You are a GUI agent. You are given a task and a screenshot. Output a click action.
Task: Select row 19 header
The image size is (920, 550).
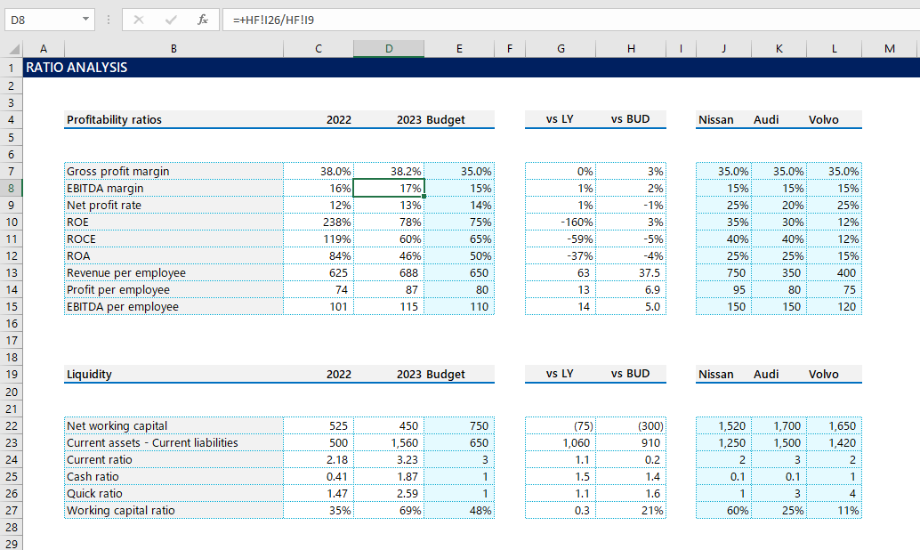point(11,375)
